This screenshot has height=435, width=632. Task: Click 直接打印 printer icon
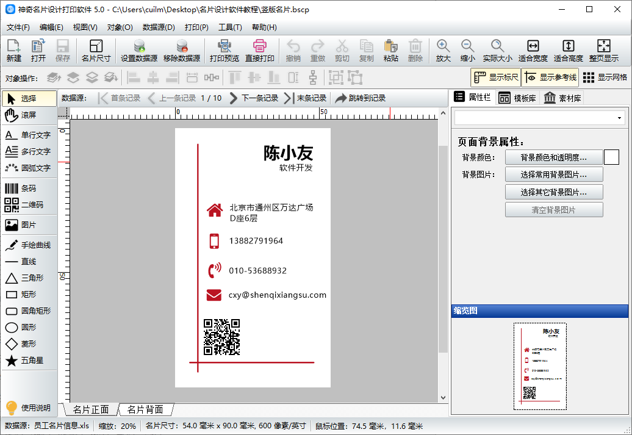click(260, 51)
